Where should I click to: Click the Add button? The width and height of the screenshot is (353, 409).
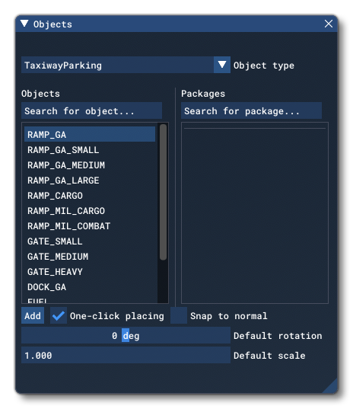(33, 315)
